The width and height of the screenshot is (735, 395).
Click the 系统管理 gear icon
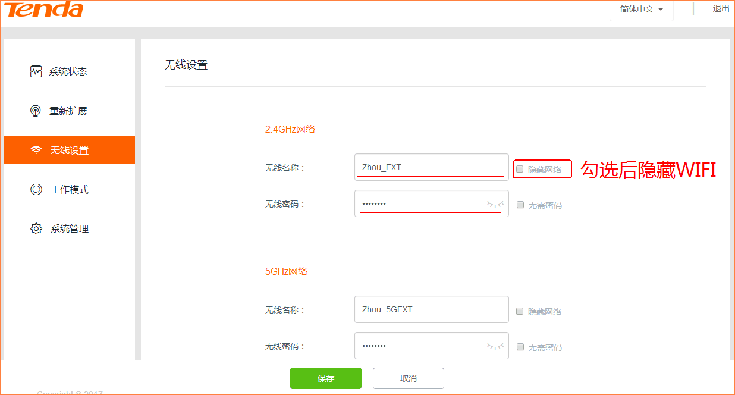pyautogui.click(x=36, y=228)
